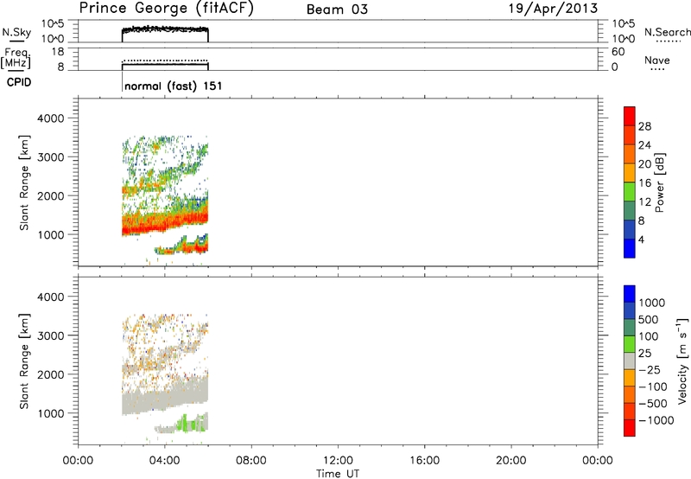Click the '16:00' time axis label
The image size is (691, 479).
(424, 461)
